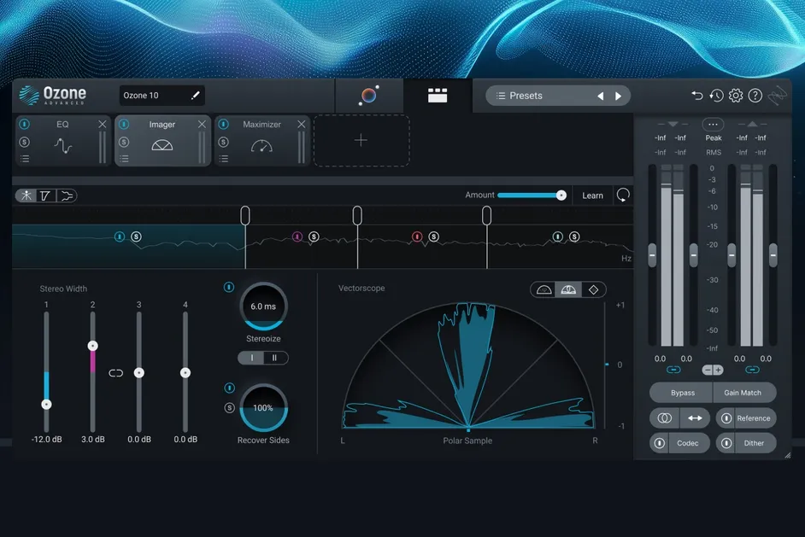Click the Bypass button
Viewport: 805px width, 537px height.
pyautogui.click(x=682, y=393)
